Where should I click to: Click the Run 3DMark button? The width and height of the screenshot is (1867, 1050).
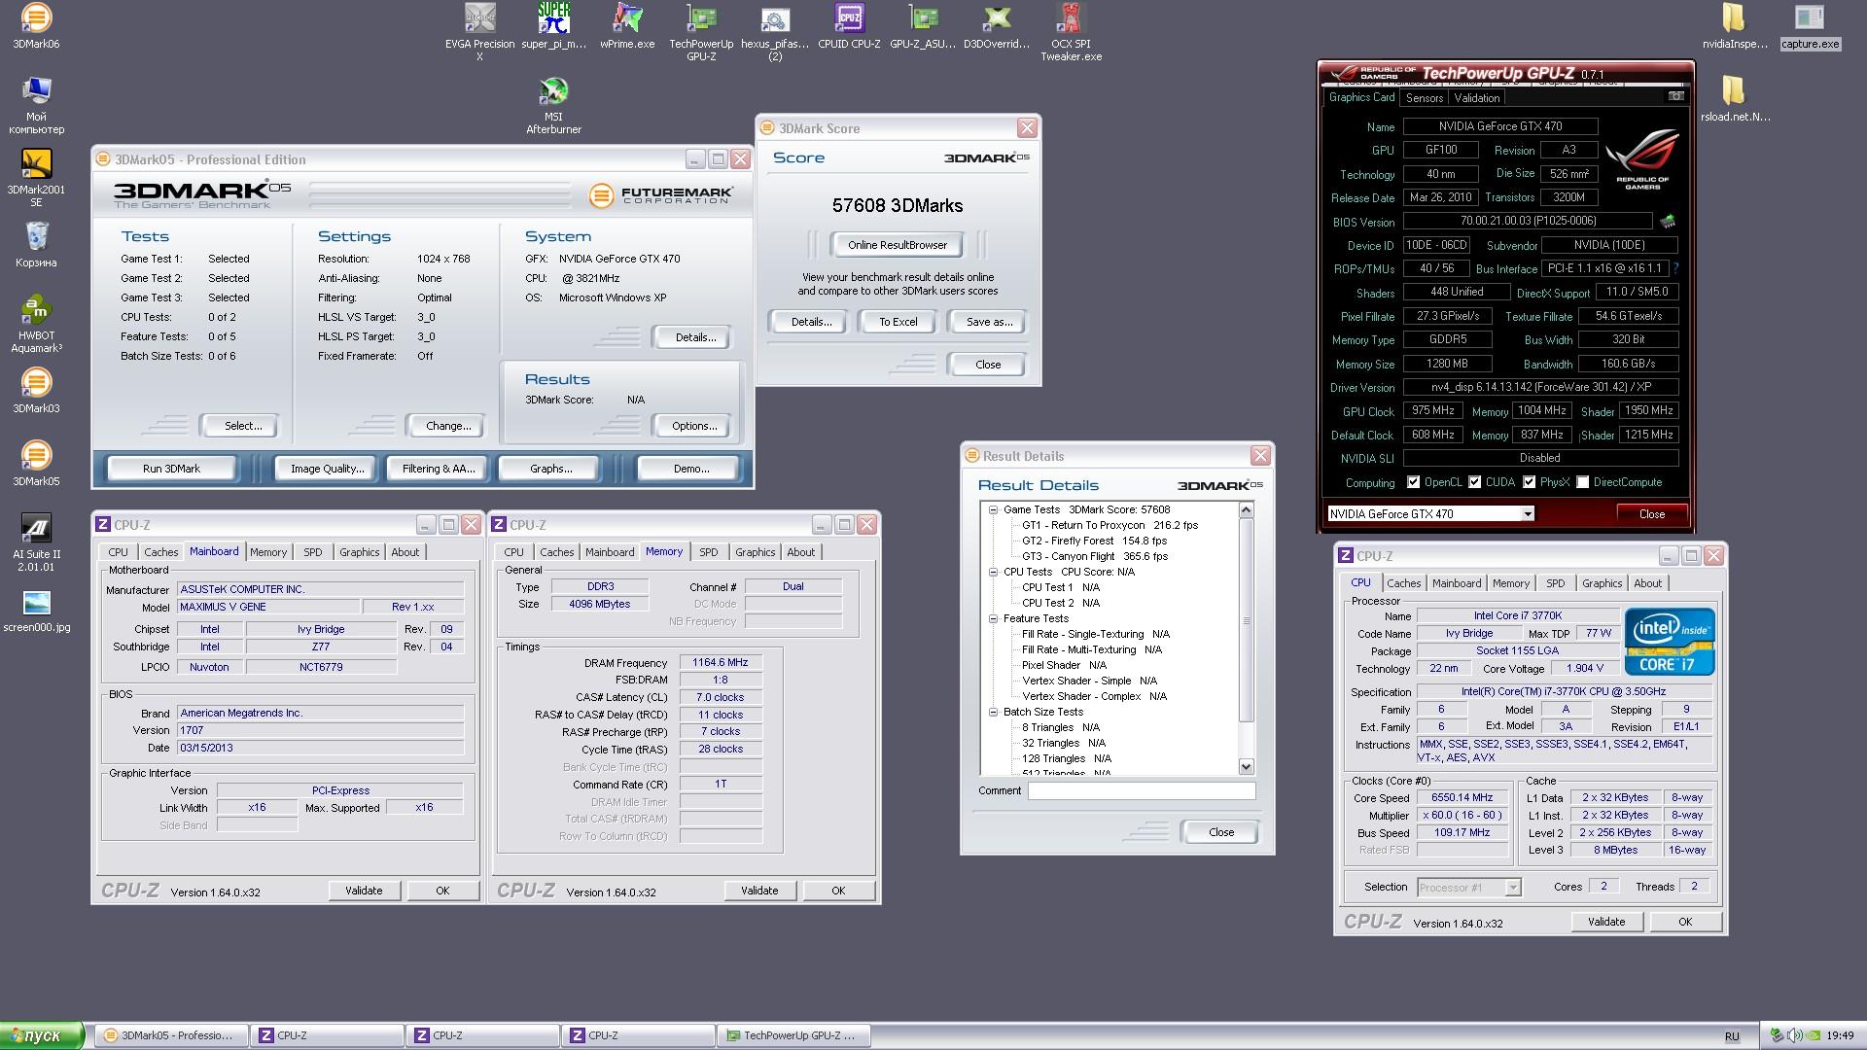pos(171,469)
